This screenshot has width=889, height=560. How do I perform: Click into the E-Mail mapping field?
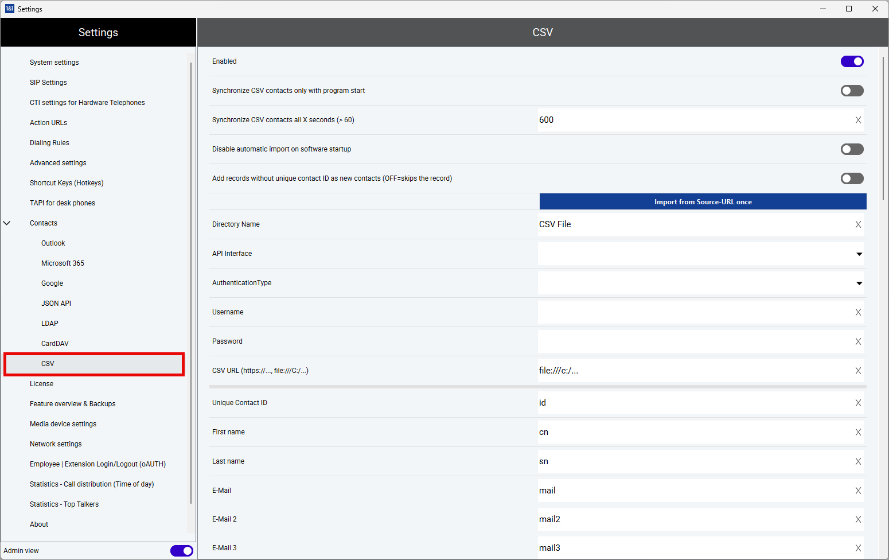pos(694,491)
